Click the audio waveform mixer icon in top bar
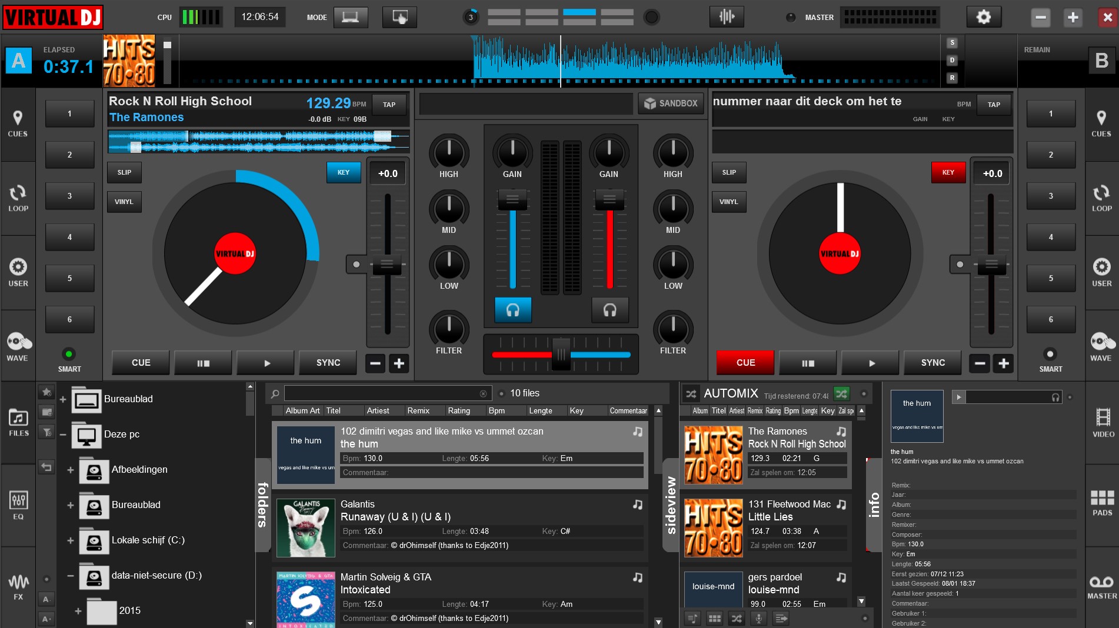1119x628 pixels. [x=727, y=17]
